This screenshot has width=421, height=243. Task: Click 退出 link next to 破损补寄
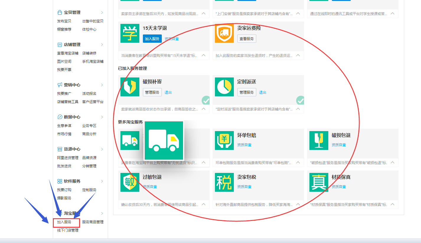(168, 92)
